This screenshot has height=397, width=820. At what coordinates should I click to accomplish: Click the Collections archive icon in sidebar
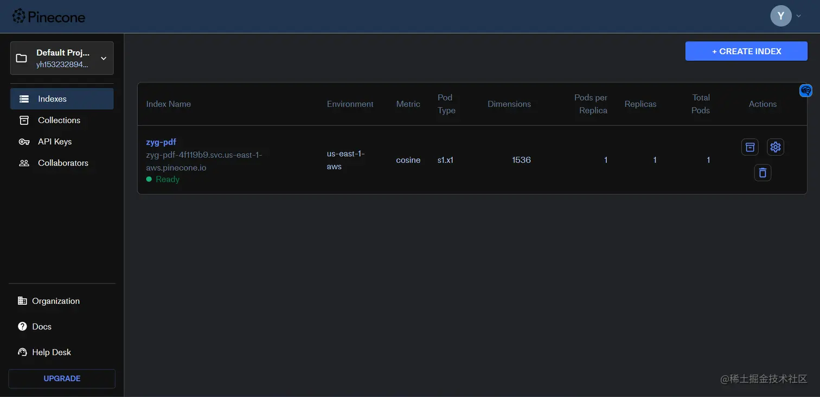24,120
